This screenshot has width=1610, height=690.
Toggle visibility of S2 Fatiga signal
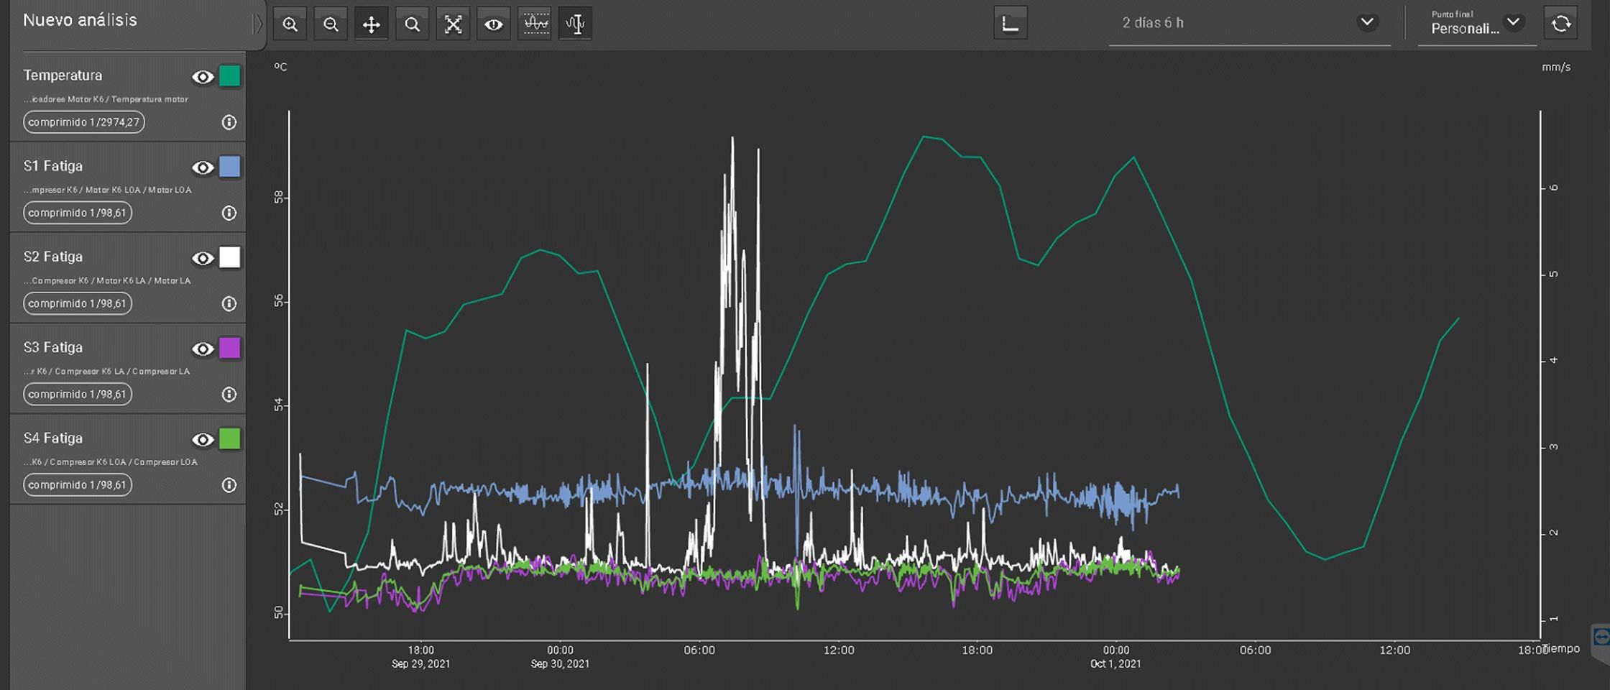pyautogui.click(x=203, y=258)
